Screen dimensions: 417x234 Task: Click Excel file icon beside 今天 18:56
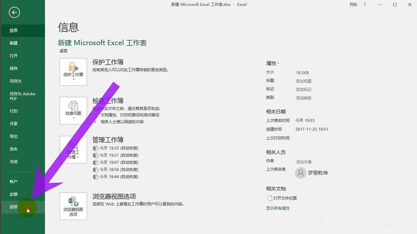point(95,170)
